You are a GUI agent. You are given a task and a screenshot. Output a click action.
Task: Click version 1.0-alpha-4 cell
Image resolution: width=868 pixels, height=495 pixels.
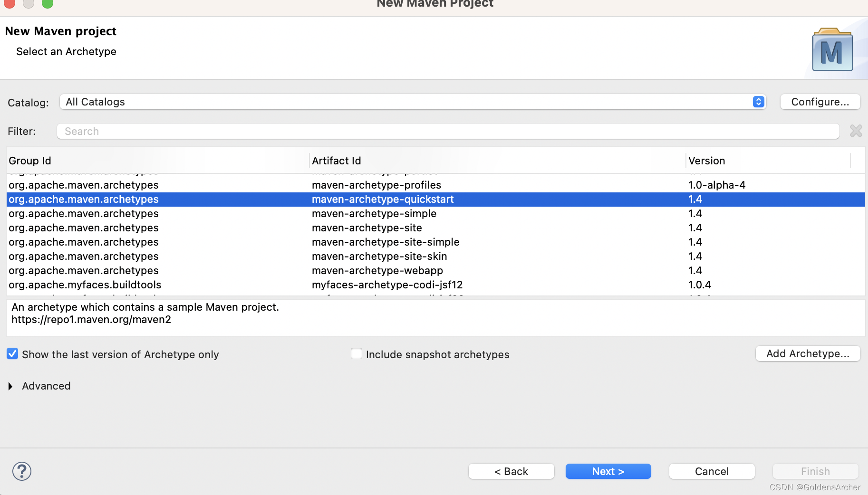click(x=717, y=185)
